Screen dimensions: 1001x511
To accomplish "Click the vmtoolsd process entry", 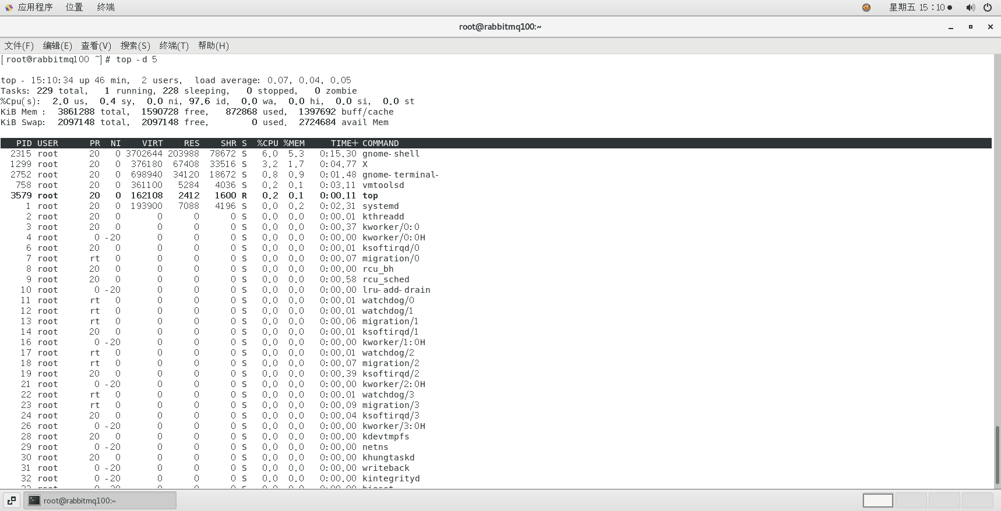I will pyautogui.click(x=383, y=185).
